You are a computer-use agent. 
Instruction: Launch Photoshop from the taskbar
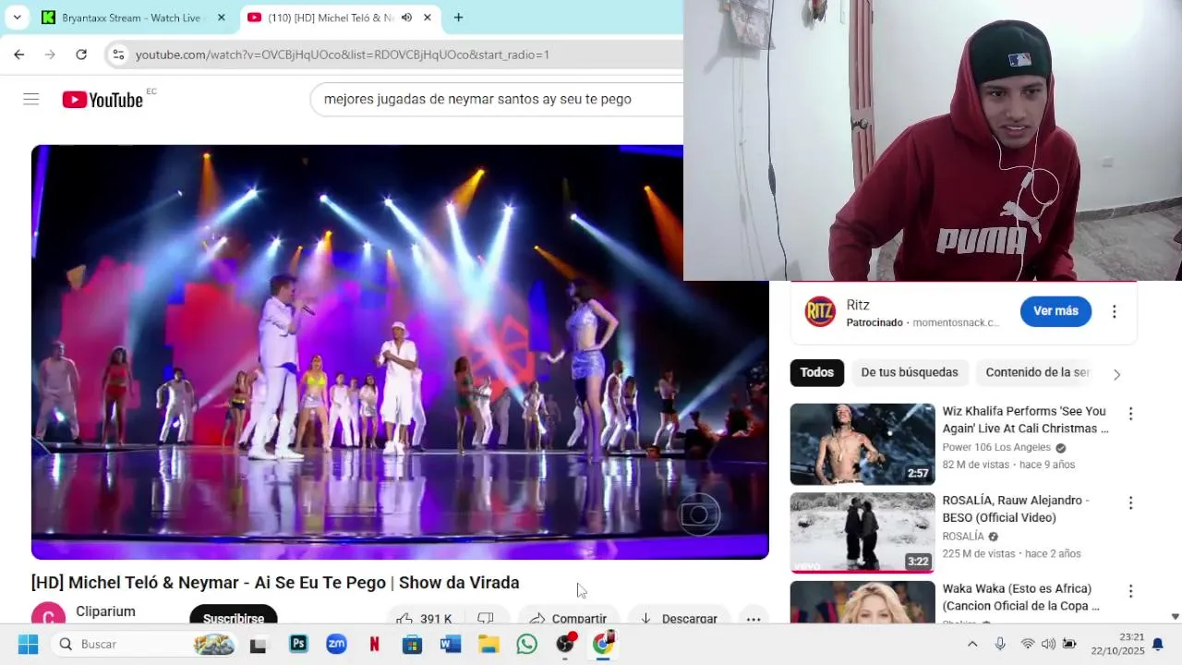coord(298,644)
